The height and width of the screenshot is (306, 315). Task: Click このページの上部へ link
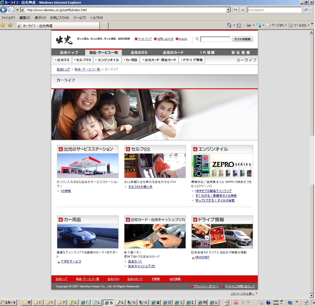pyautogui.click(x=242, y=293)
